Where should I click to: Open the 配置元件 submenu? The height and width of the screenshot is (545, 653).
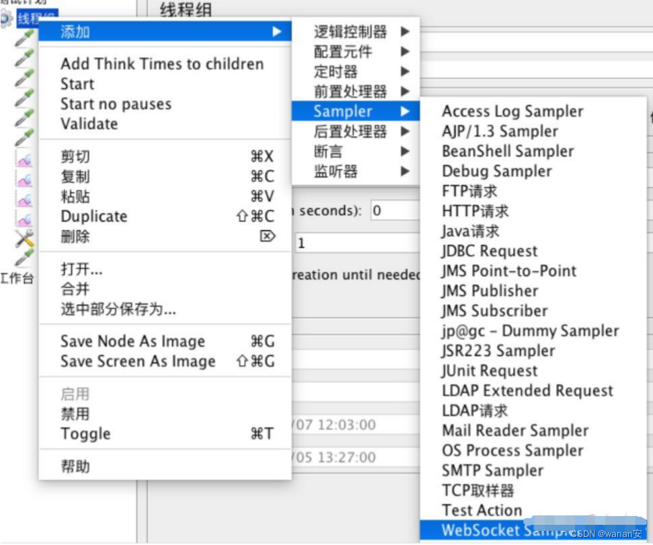point(350,52)
